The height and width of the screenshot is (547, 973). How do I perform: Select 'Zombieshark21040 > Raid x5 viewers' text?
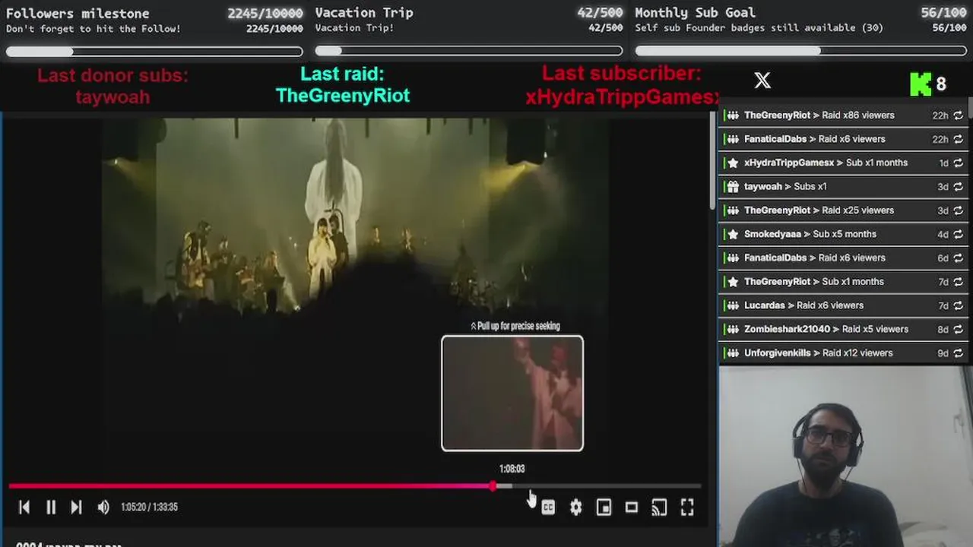coord(826,329)
